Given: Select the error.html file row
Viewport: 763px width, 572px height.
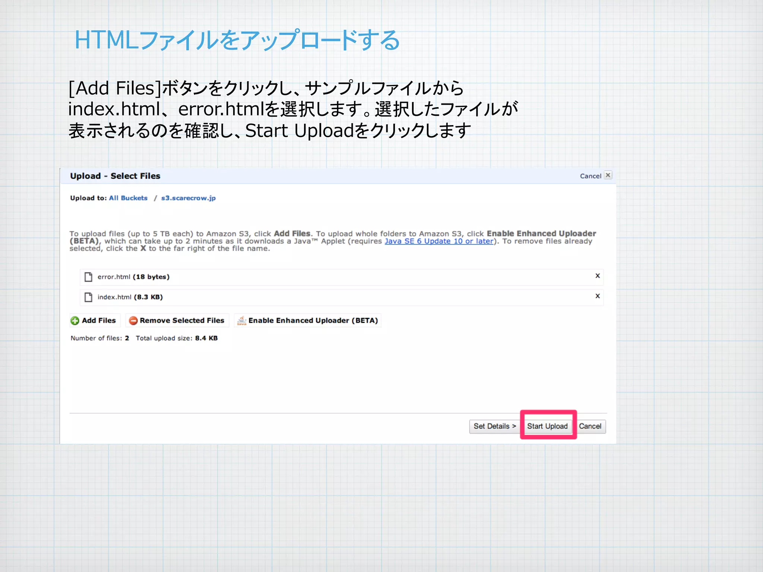Looking at the screenshot, I should point(341,277).
